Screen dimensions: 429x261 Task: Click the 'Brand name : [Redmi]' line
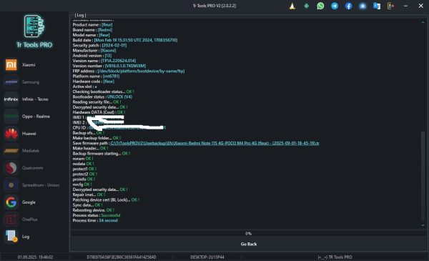click(x=92, y=30)
